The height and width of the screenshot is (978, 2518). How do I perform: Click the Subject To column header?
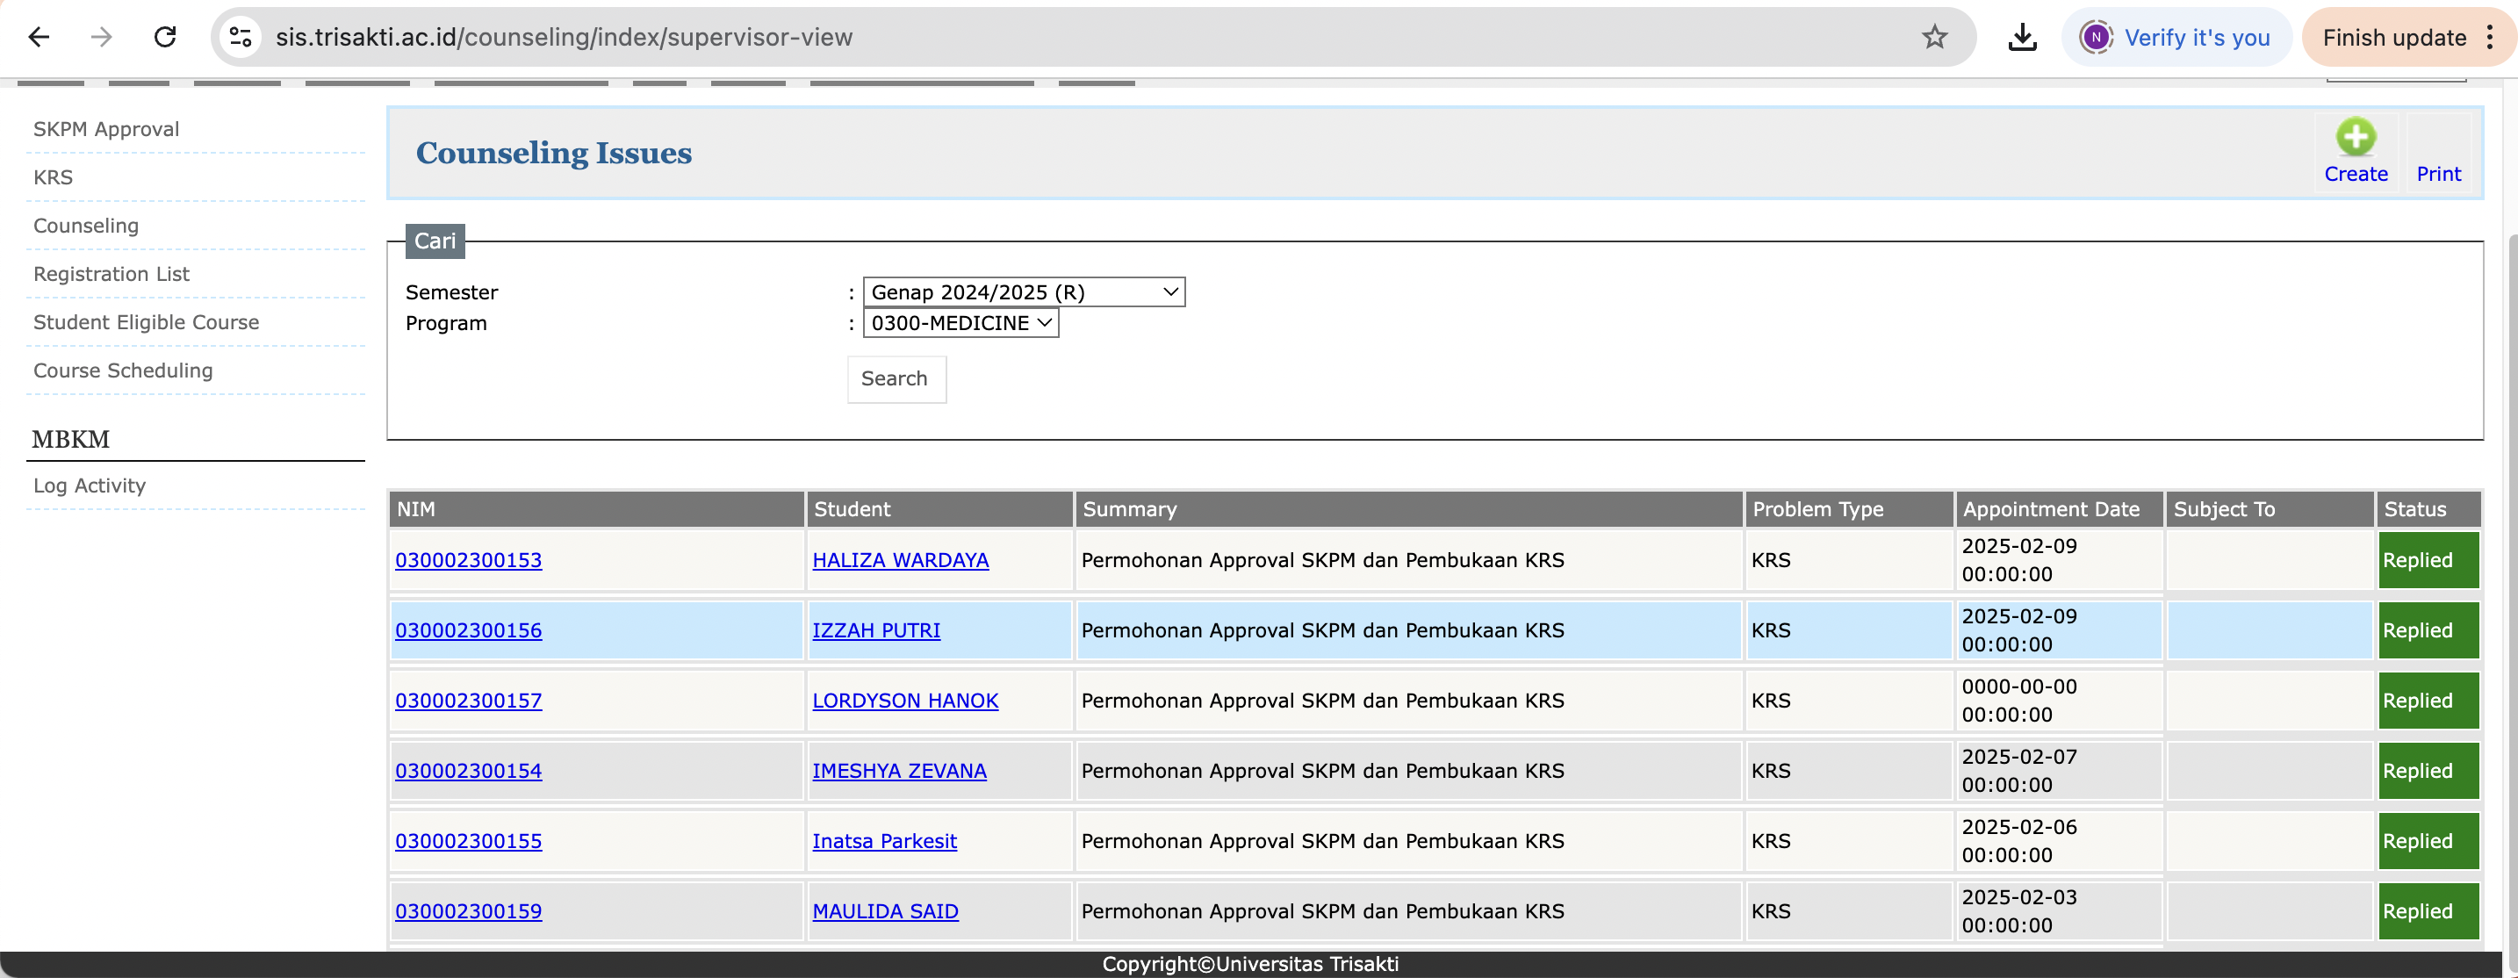[x=2270, y=510]
